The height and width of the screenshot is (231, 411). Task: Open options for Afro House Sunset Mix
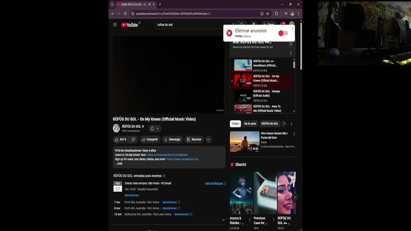click(x=294, y=134)
